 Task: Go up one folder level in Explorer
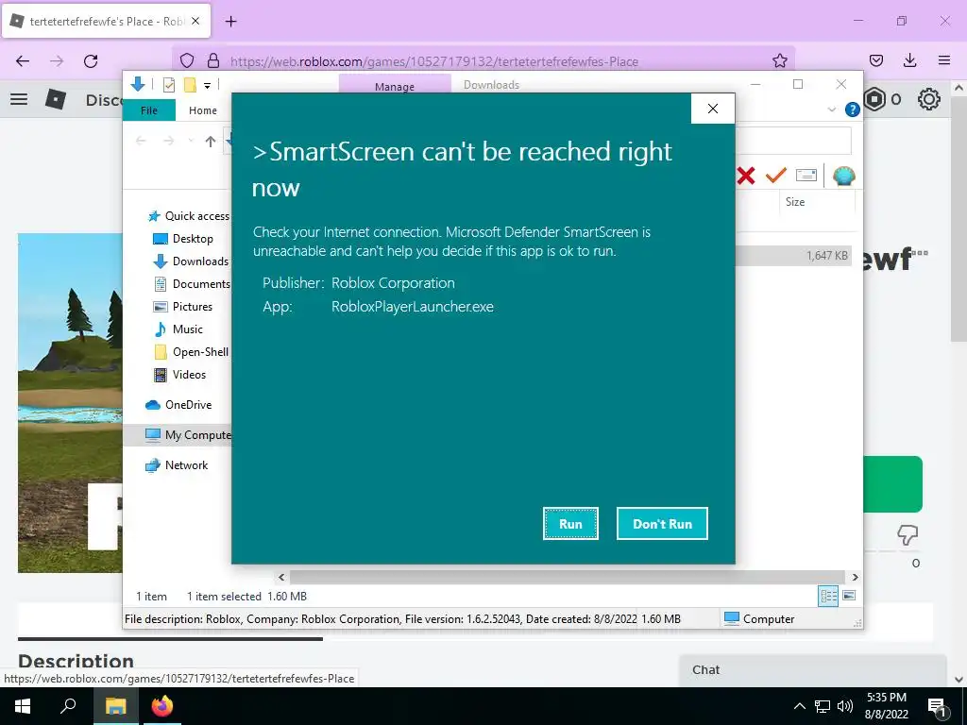(x=211, y=142)
